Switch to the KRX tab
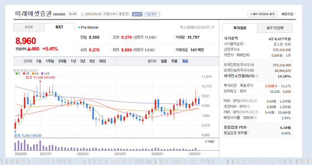The image size is (312, 165). pos(29,27)
